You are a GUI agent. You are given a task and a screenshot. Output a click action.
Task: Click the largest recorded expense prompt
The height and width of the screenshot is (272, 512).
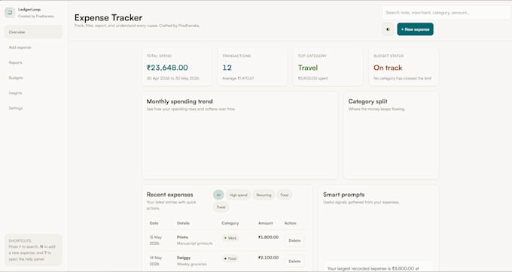click(x=379, y=267)
